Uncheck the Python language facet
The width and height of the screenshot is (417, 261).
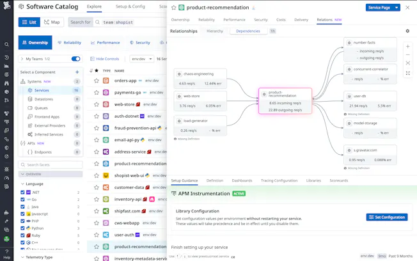pos(23,228)
